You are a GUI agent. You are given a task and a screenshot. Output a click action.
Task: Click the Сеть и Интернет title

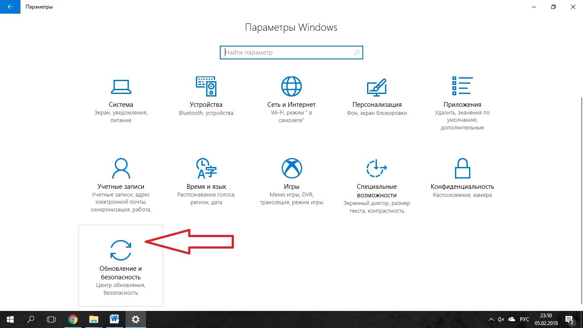tap(291, 105)
